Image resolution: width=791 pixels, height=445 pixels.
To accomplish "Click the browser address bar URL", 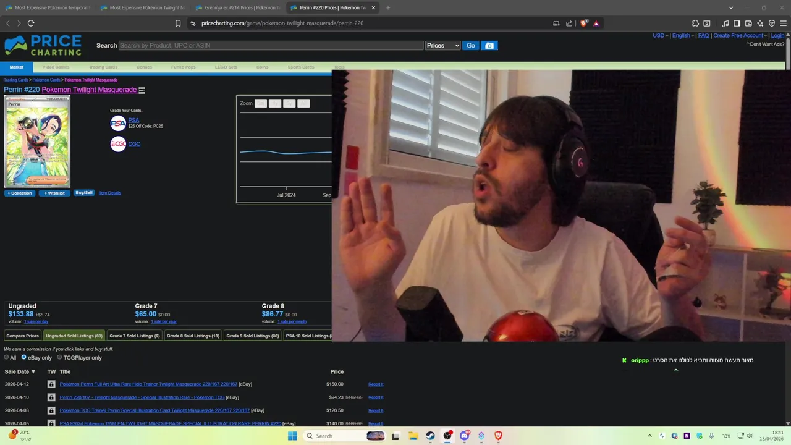I will coord(282,23).
